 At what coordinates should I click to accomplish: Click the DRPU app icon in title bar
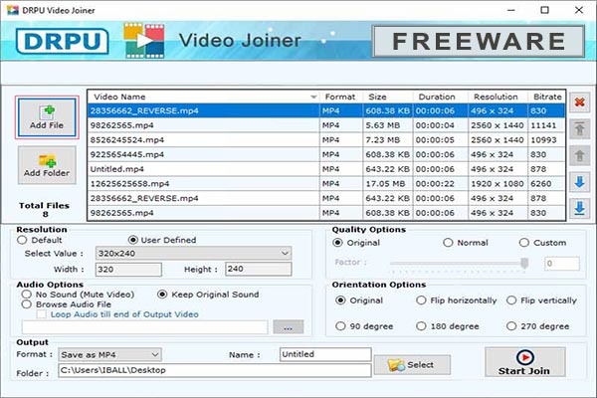(13, 10)
